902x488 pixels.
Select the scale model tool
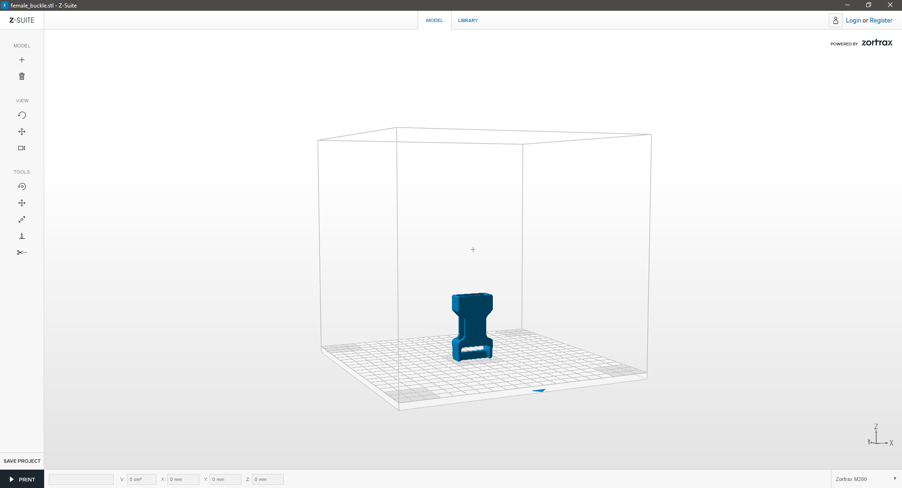coord(22,220)
